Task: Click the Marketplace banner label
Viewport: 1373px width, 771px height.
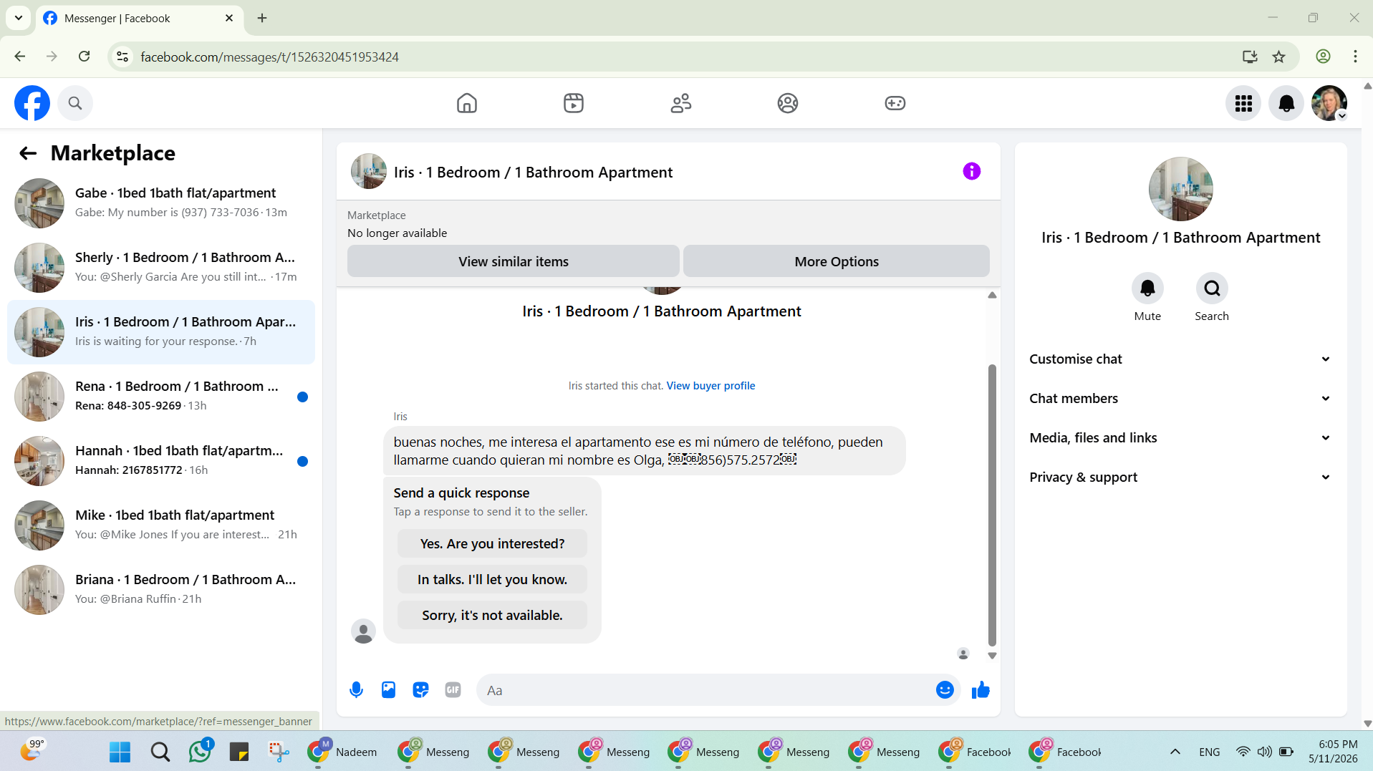Action: pyautogui.click(x=376, y=215)
